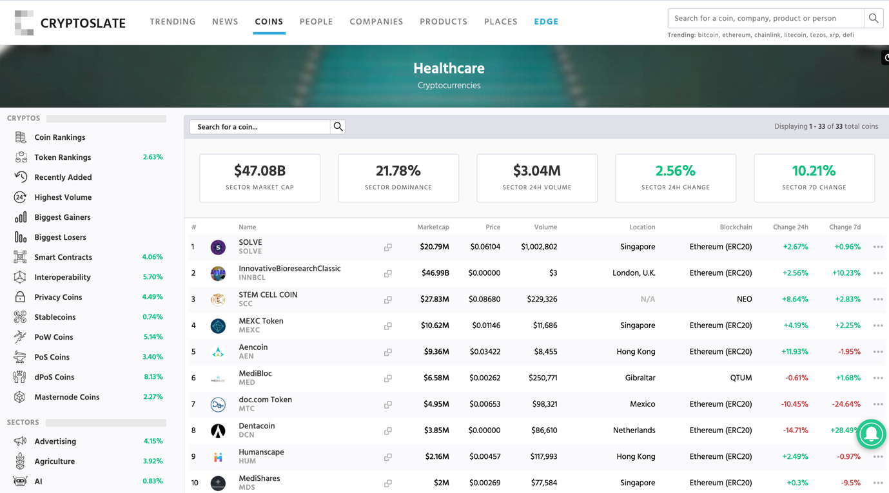Click the Interoperability icon

[21, 277]
